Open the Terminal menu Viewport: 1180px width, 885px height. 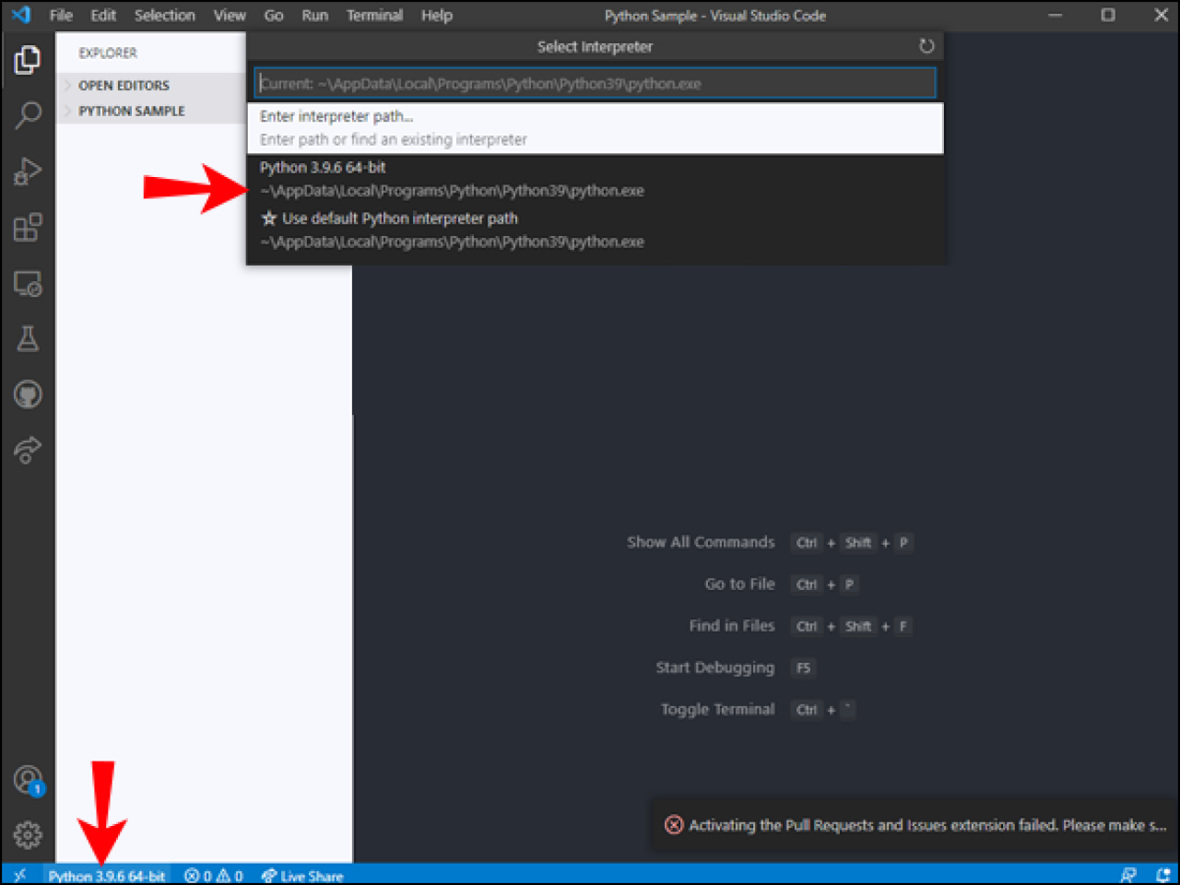point(374,15)
